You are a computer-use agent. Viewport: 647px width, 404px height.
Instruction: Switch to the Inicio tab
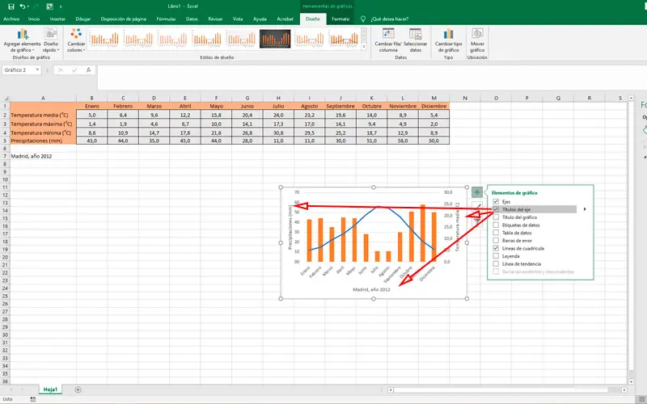(x=34, y=19)
